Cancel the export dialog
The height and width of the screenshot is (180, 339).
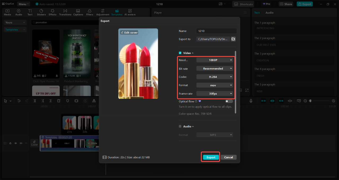228,157
